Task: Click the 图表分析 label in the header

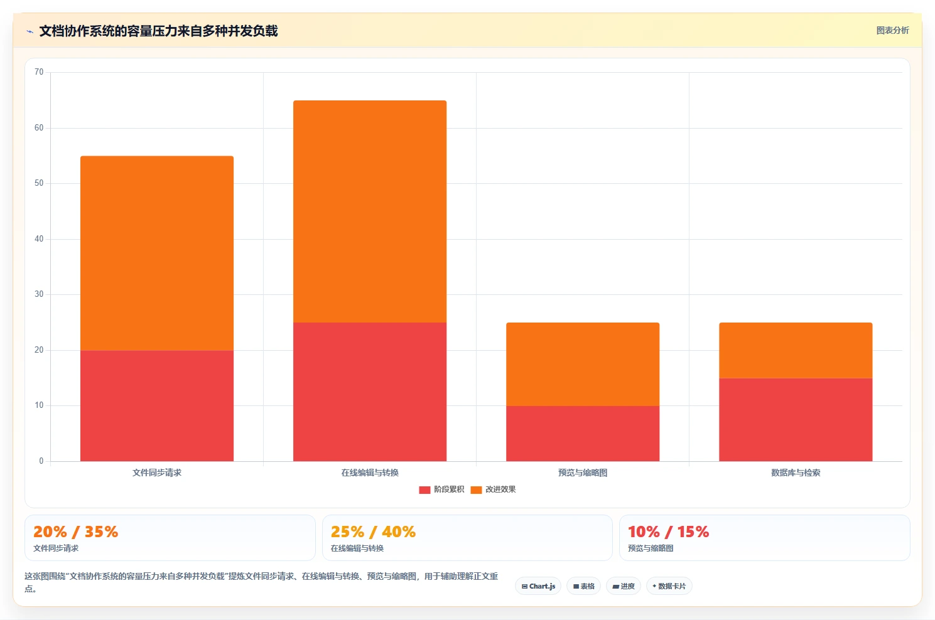Action: 892,30
